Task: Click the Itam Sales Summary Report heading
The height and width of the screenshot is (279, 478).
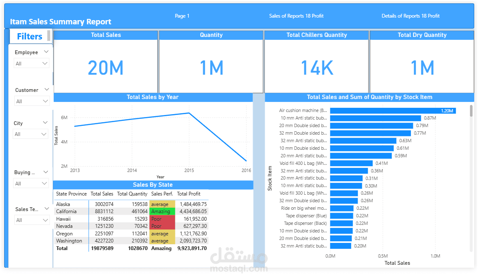Action: tap(60, 22)
